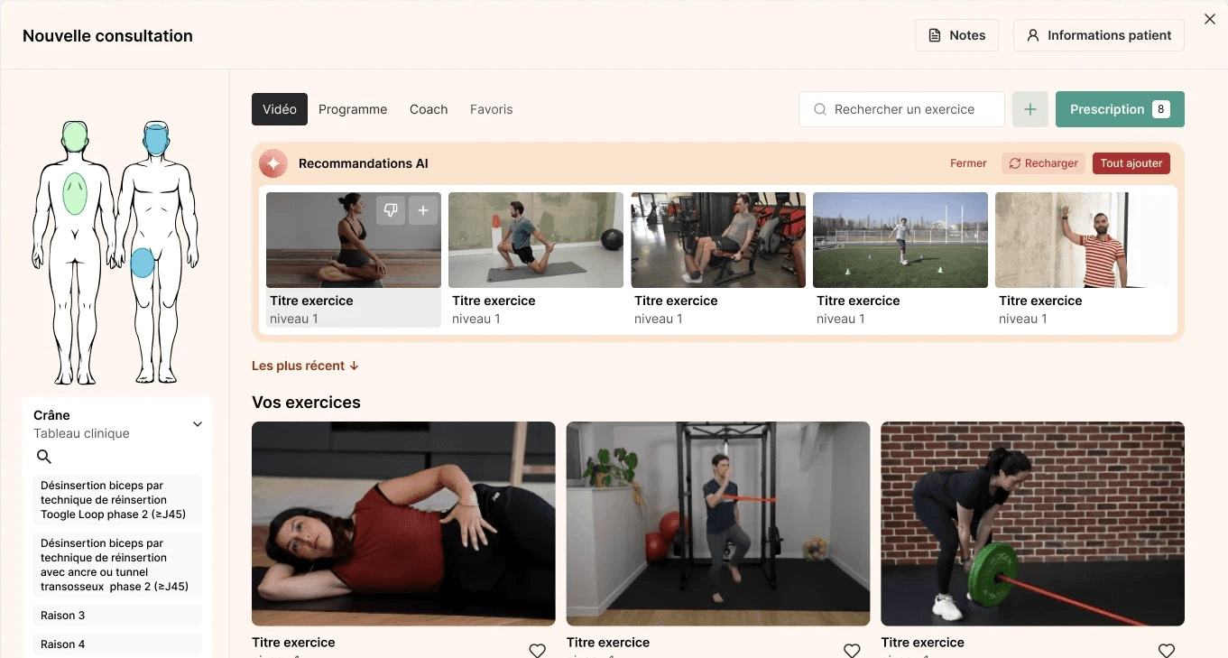Click the plus button beside the search field

point(1030,109)
